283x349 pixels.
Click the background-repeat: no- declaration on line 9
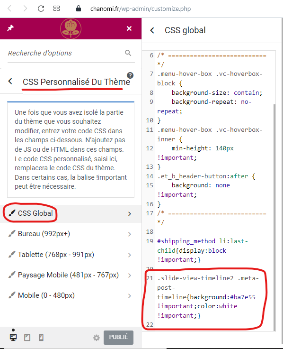pyautogui.click(x=212, y=102)
